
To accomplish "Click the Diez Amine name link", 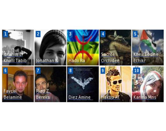I will (80, 97).
